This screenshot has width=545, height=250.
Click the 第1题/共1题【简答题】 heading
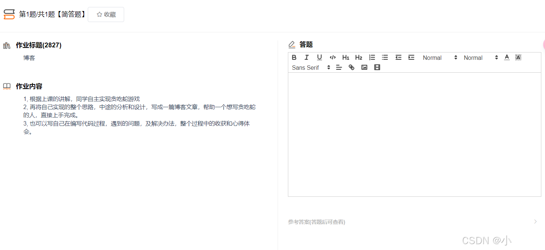pos(53,14)
